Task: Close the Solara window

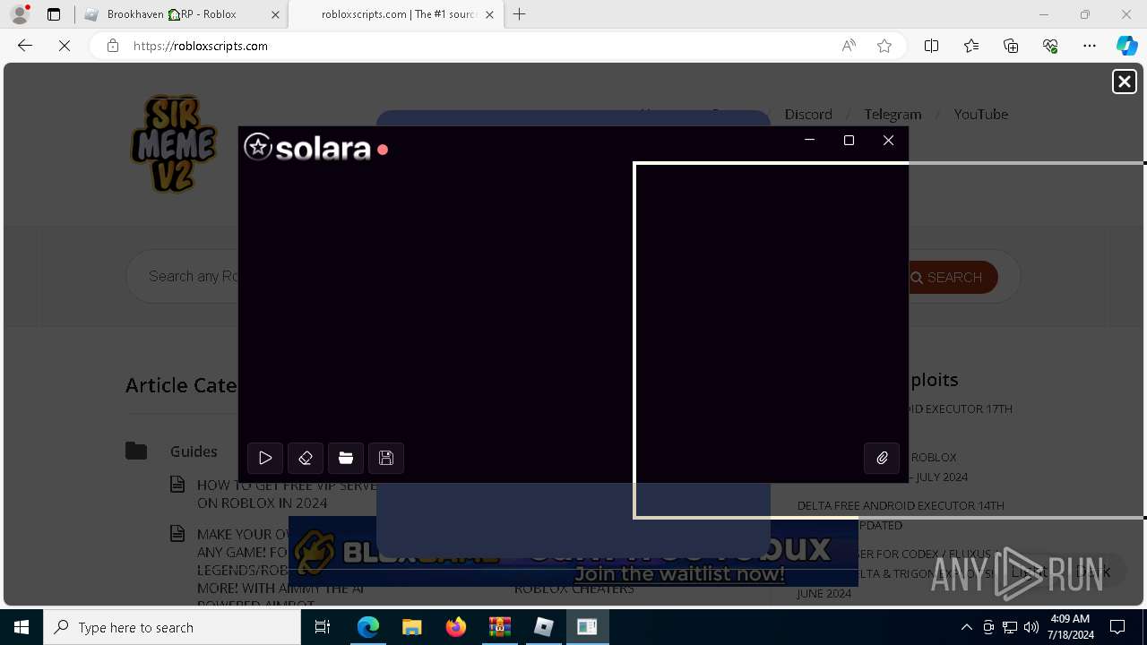Action: pos(888,140)
